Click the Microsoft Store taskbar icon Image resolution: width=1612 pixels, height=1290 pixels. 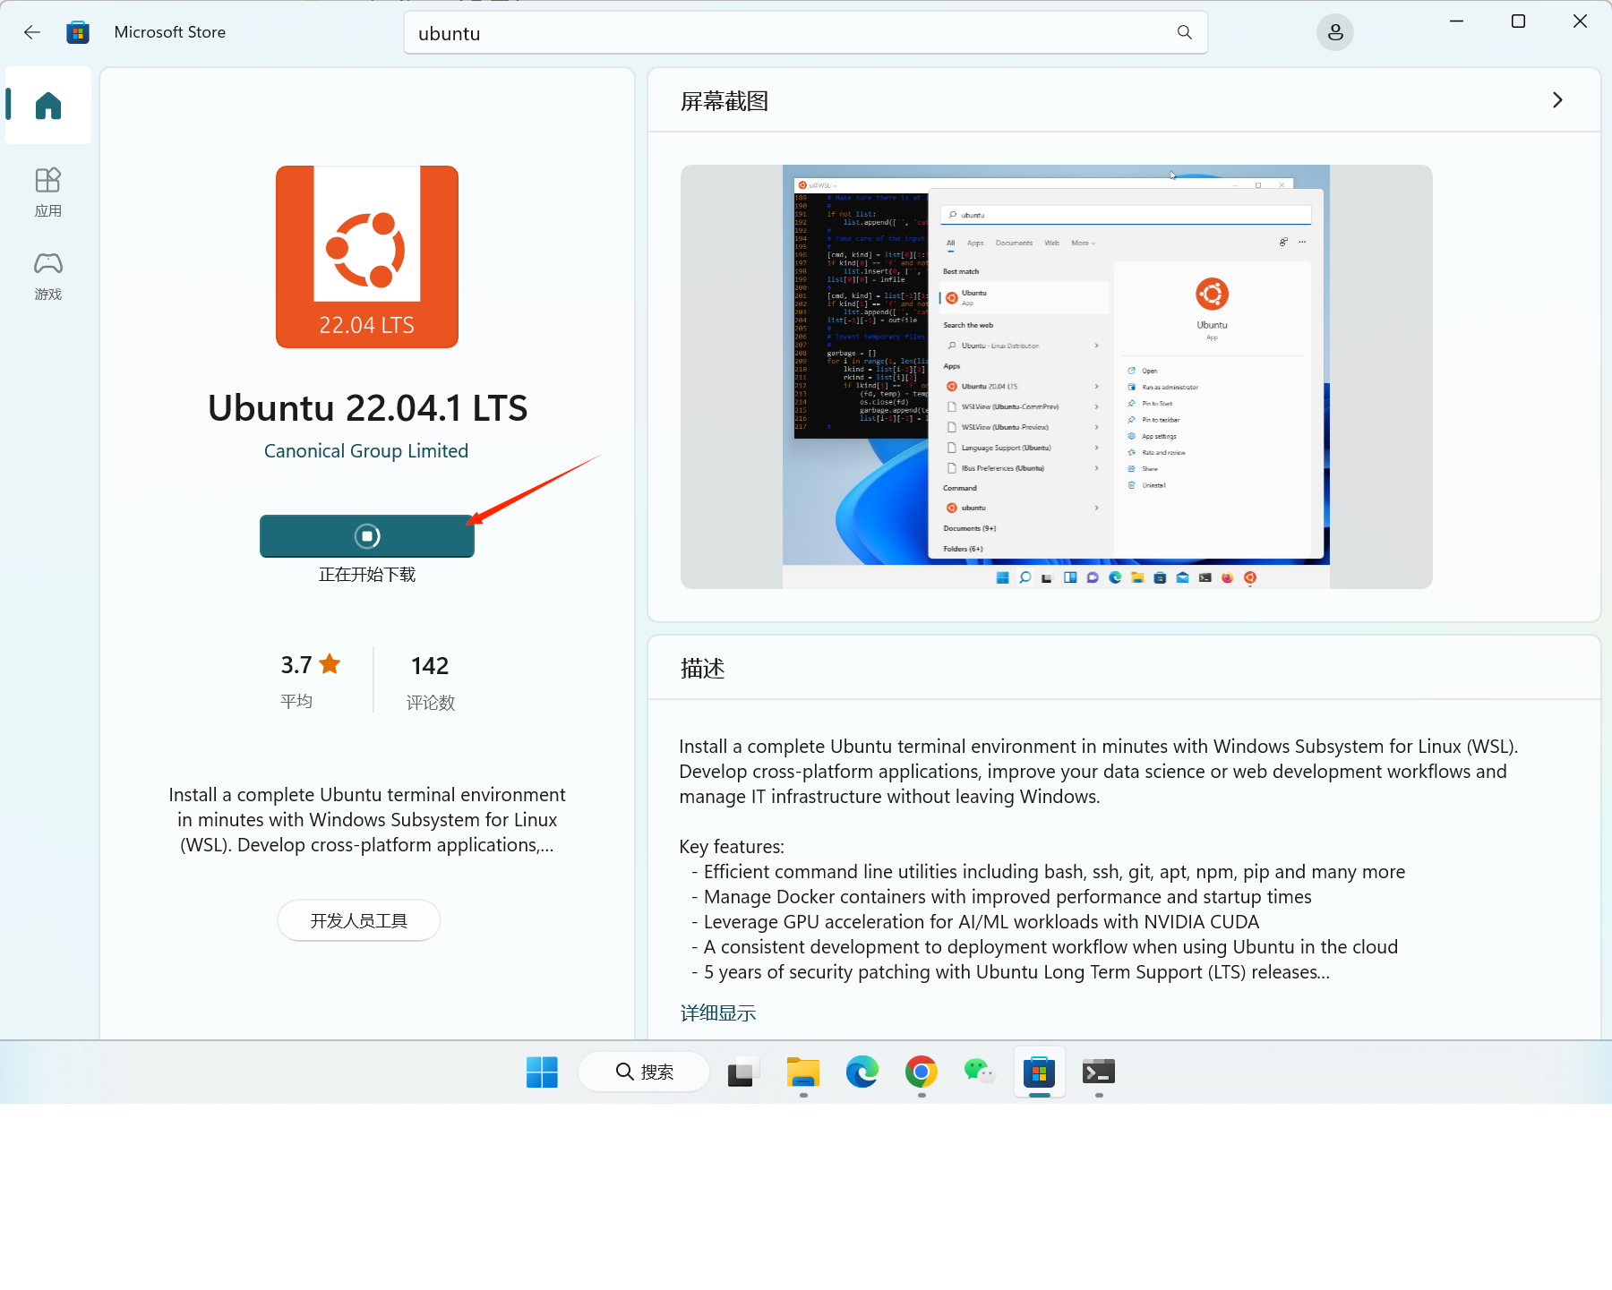click(x=1039, y=1072)
